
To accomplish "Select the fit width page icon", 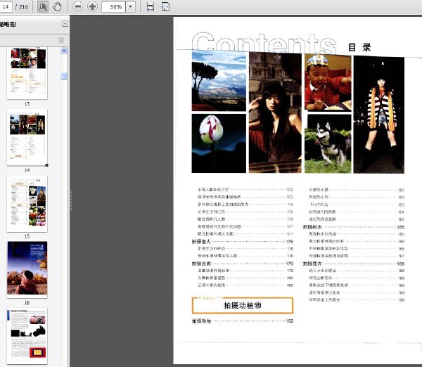I will click(x=151, y=7).
